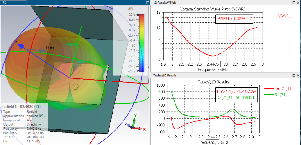Click the Re(Z1,1) : 50.469121 marker value

pos(235,97)
